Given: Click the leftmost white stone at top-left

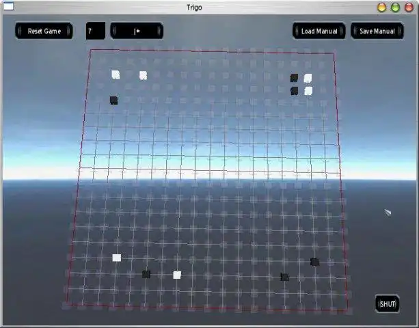Looking at the screenshot, I should point(116,74).
